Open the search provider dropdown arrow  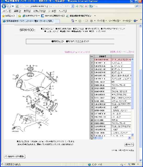click(x=140, y=6)
